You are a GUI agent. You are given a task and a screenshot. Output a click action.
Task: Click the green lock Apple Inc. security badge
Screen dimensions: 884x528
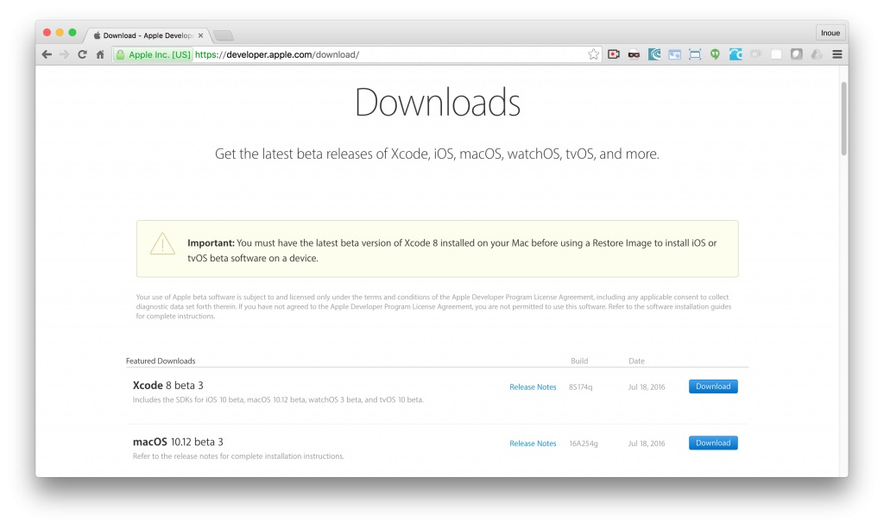point(154,54)
